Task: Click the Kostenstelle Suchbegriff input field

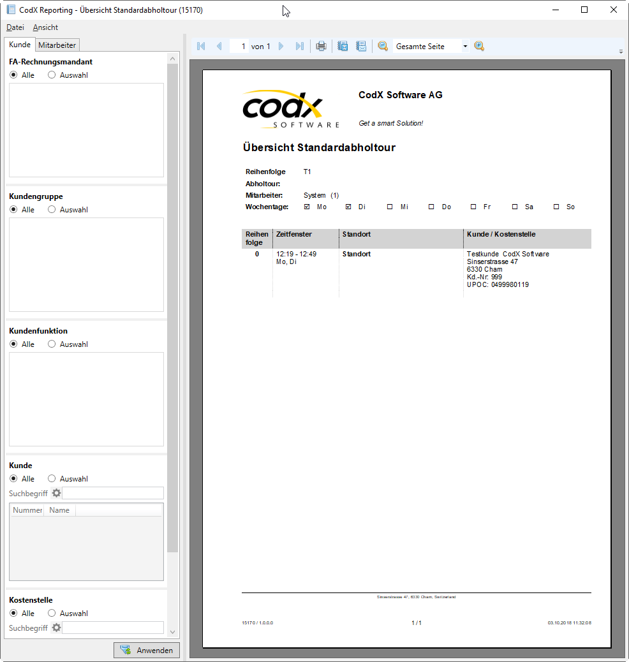Action: [113, 628]
